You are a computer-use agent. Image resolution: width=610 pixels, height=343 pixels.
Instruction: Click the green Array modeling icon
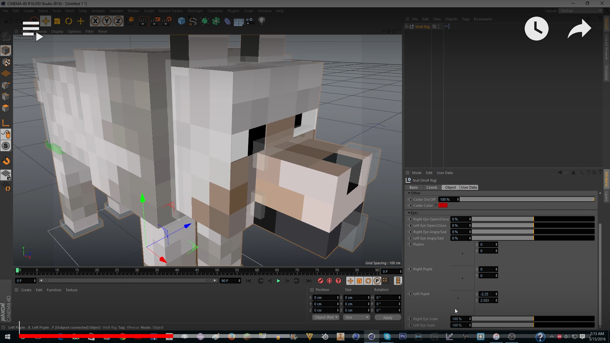coord(216,21)
